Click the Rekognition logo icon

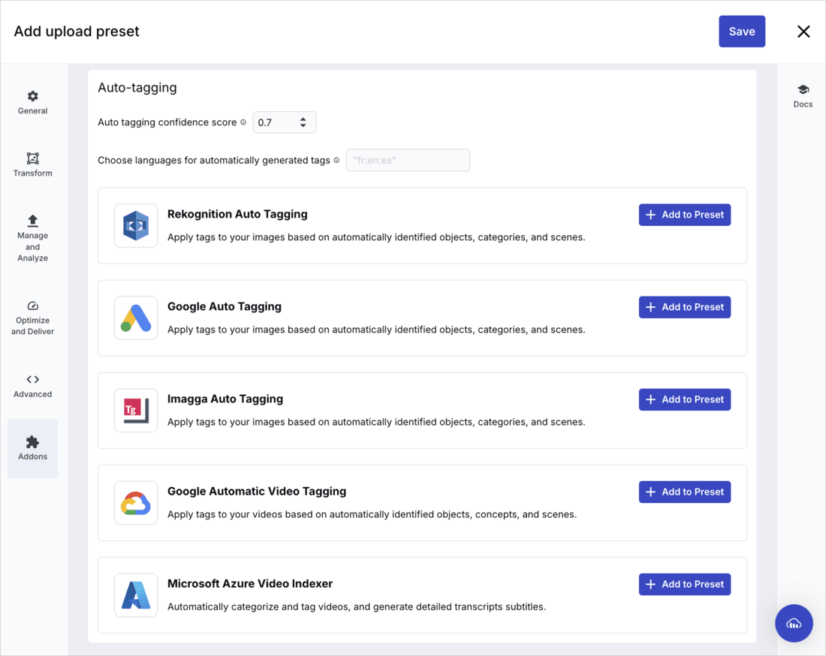(136, 225)
